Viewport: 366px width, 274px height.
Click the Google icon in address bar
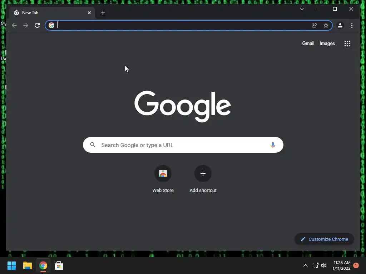(x=51, y=25)
